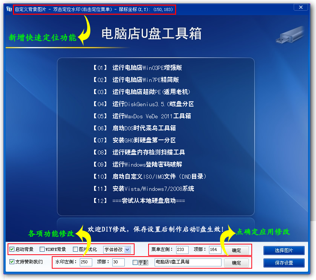This screenshot has width=316, height=280.
Task: Select menu item 12 尝试从本地硬盘启动
Action: tap(139, 201)
